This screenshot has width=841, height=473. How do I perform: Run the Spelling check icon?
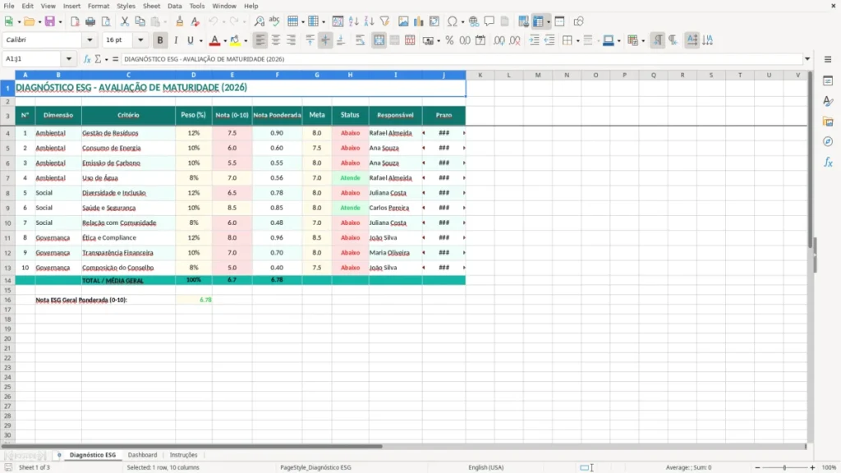[274, 21]
